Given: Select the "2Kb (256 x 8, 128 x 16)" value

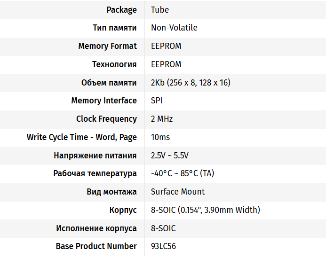Looking at the screenshot, I should click(x=191, y=83).
